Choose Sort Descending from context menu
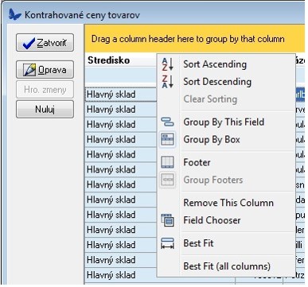The width and height of the screenshot is (308, 287). pyautogui.click(x=225, y=82)
